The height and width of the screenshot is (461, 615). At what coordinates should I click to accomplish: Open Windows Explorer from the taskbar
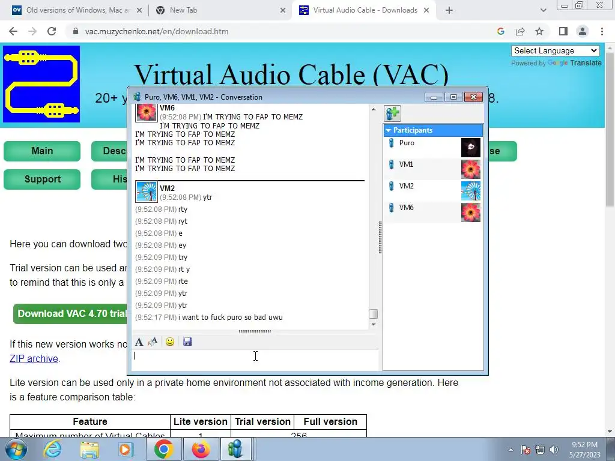pos(89,449)
